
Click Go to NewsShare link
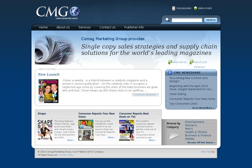point(203,108)
